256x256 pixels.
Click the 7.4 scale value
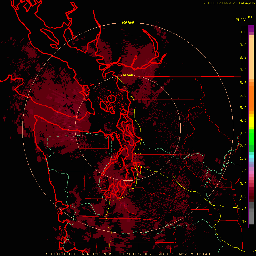click(243, 70)
